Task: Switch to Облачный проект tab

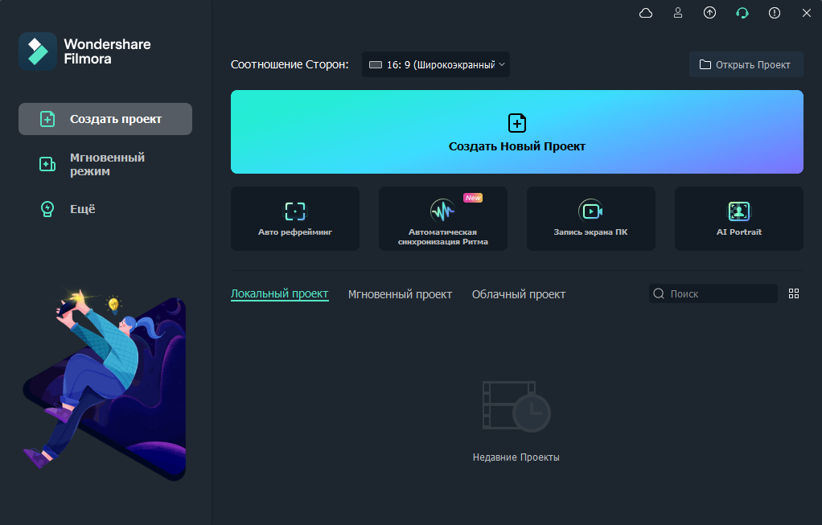Action: click(x=519, y=294)
